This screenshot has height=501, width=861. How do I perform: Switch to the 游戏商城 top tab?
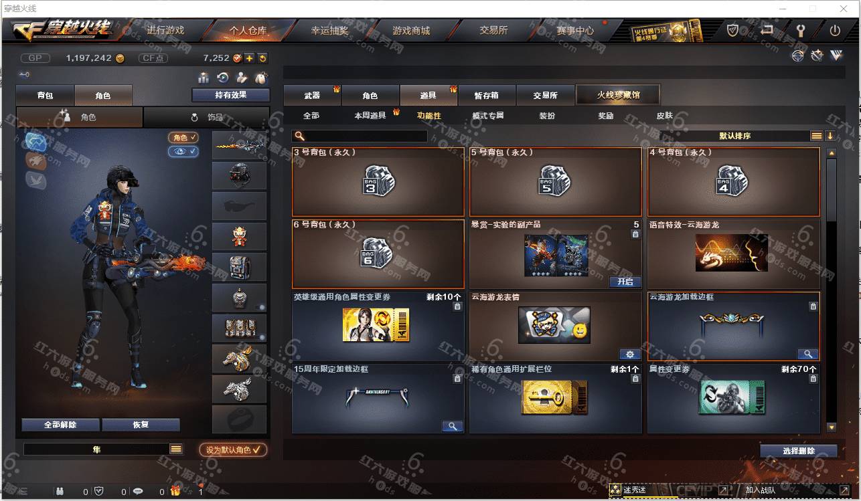411,30
